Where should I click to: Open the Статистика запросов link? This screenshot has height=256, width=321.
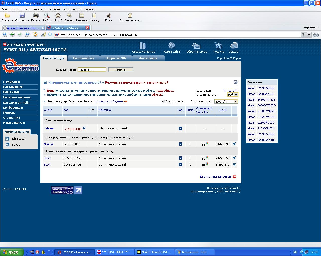(x=215, y=177)
